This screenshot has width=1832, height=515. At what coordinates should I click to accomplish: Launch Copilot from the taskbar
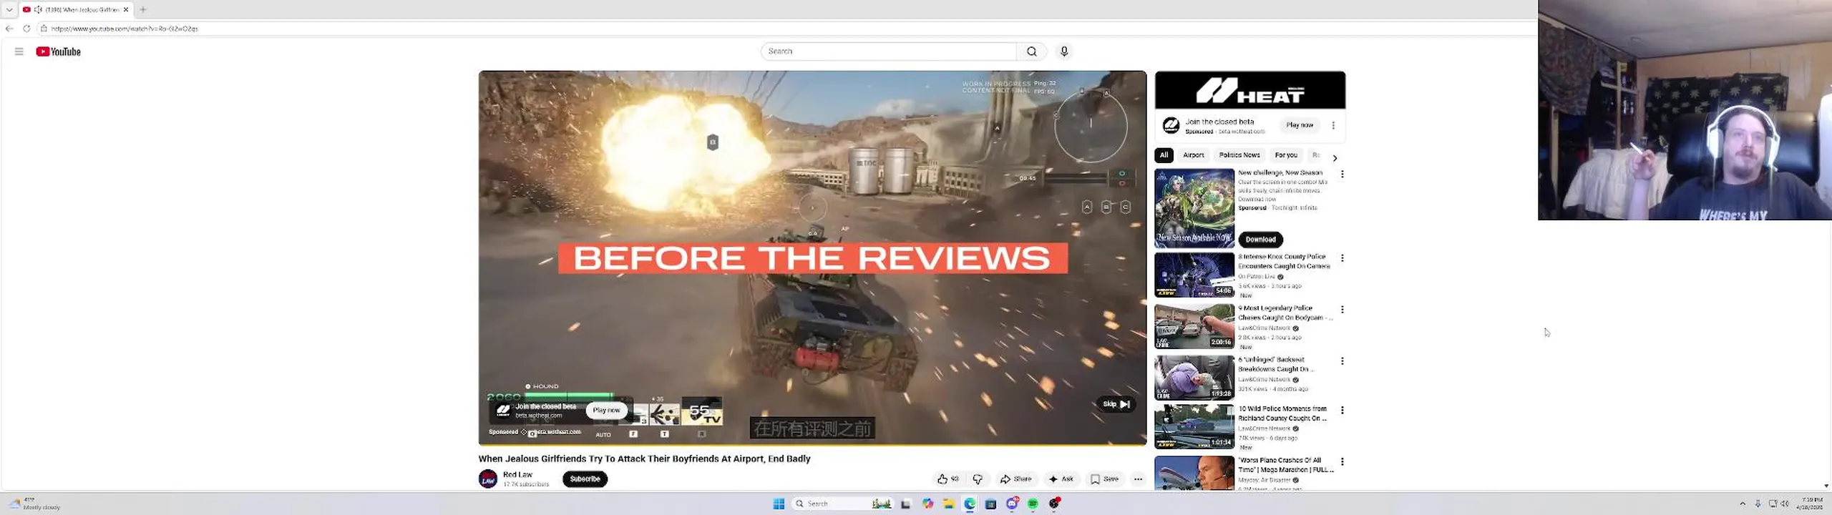(x=927, y=504)
